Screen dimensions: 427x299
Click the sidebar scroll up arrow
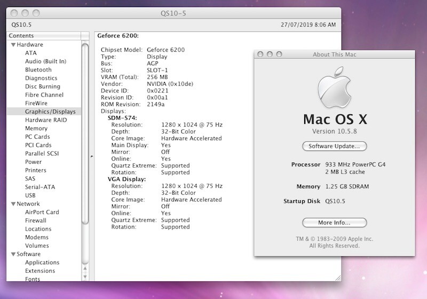pos(85,269)
